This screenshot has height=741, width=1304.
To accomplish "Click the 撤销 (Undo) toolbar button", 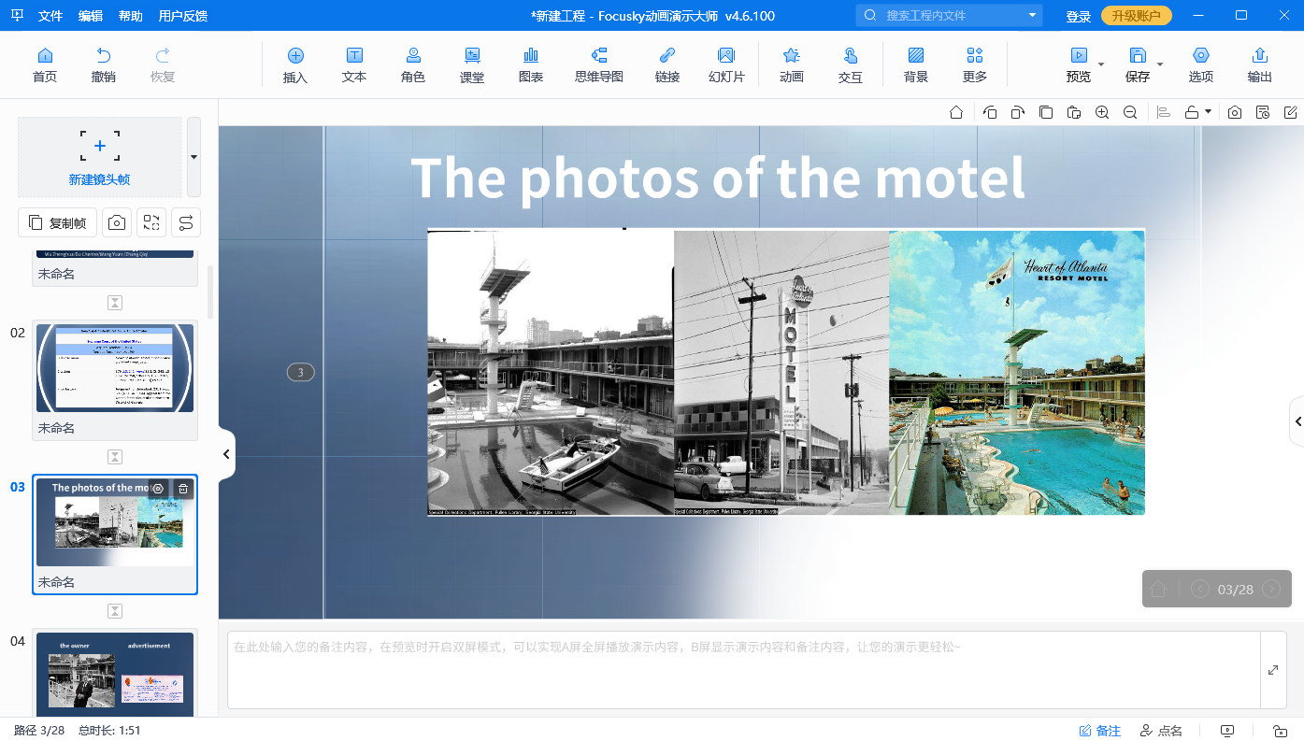I will click(104, 65).
